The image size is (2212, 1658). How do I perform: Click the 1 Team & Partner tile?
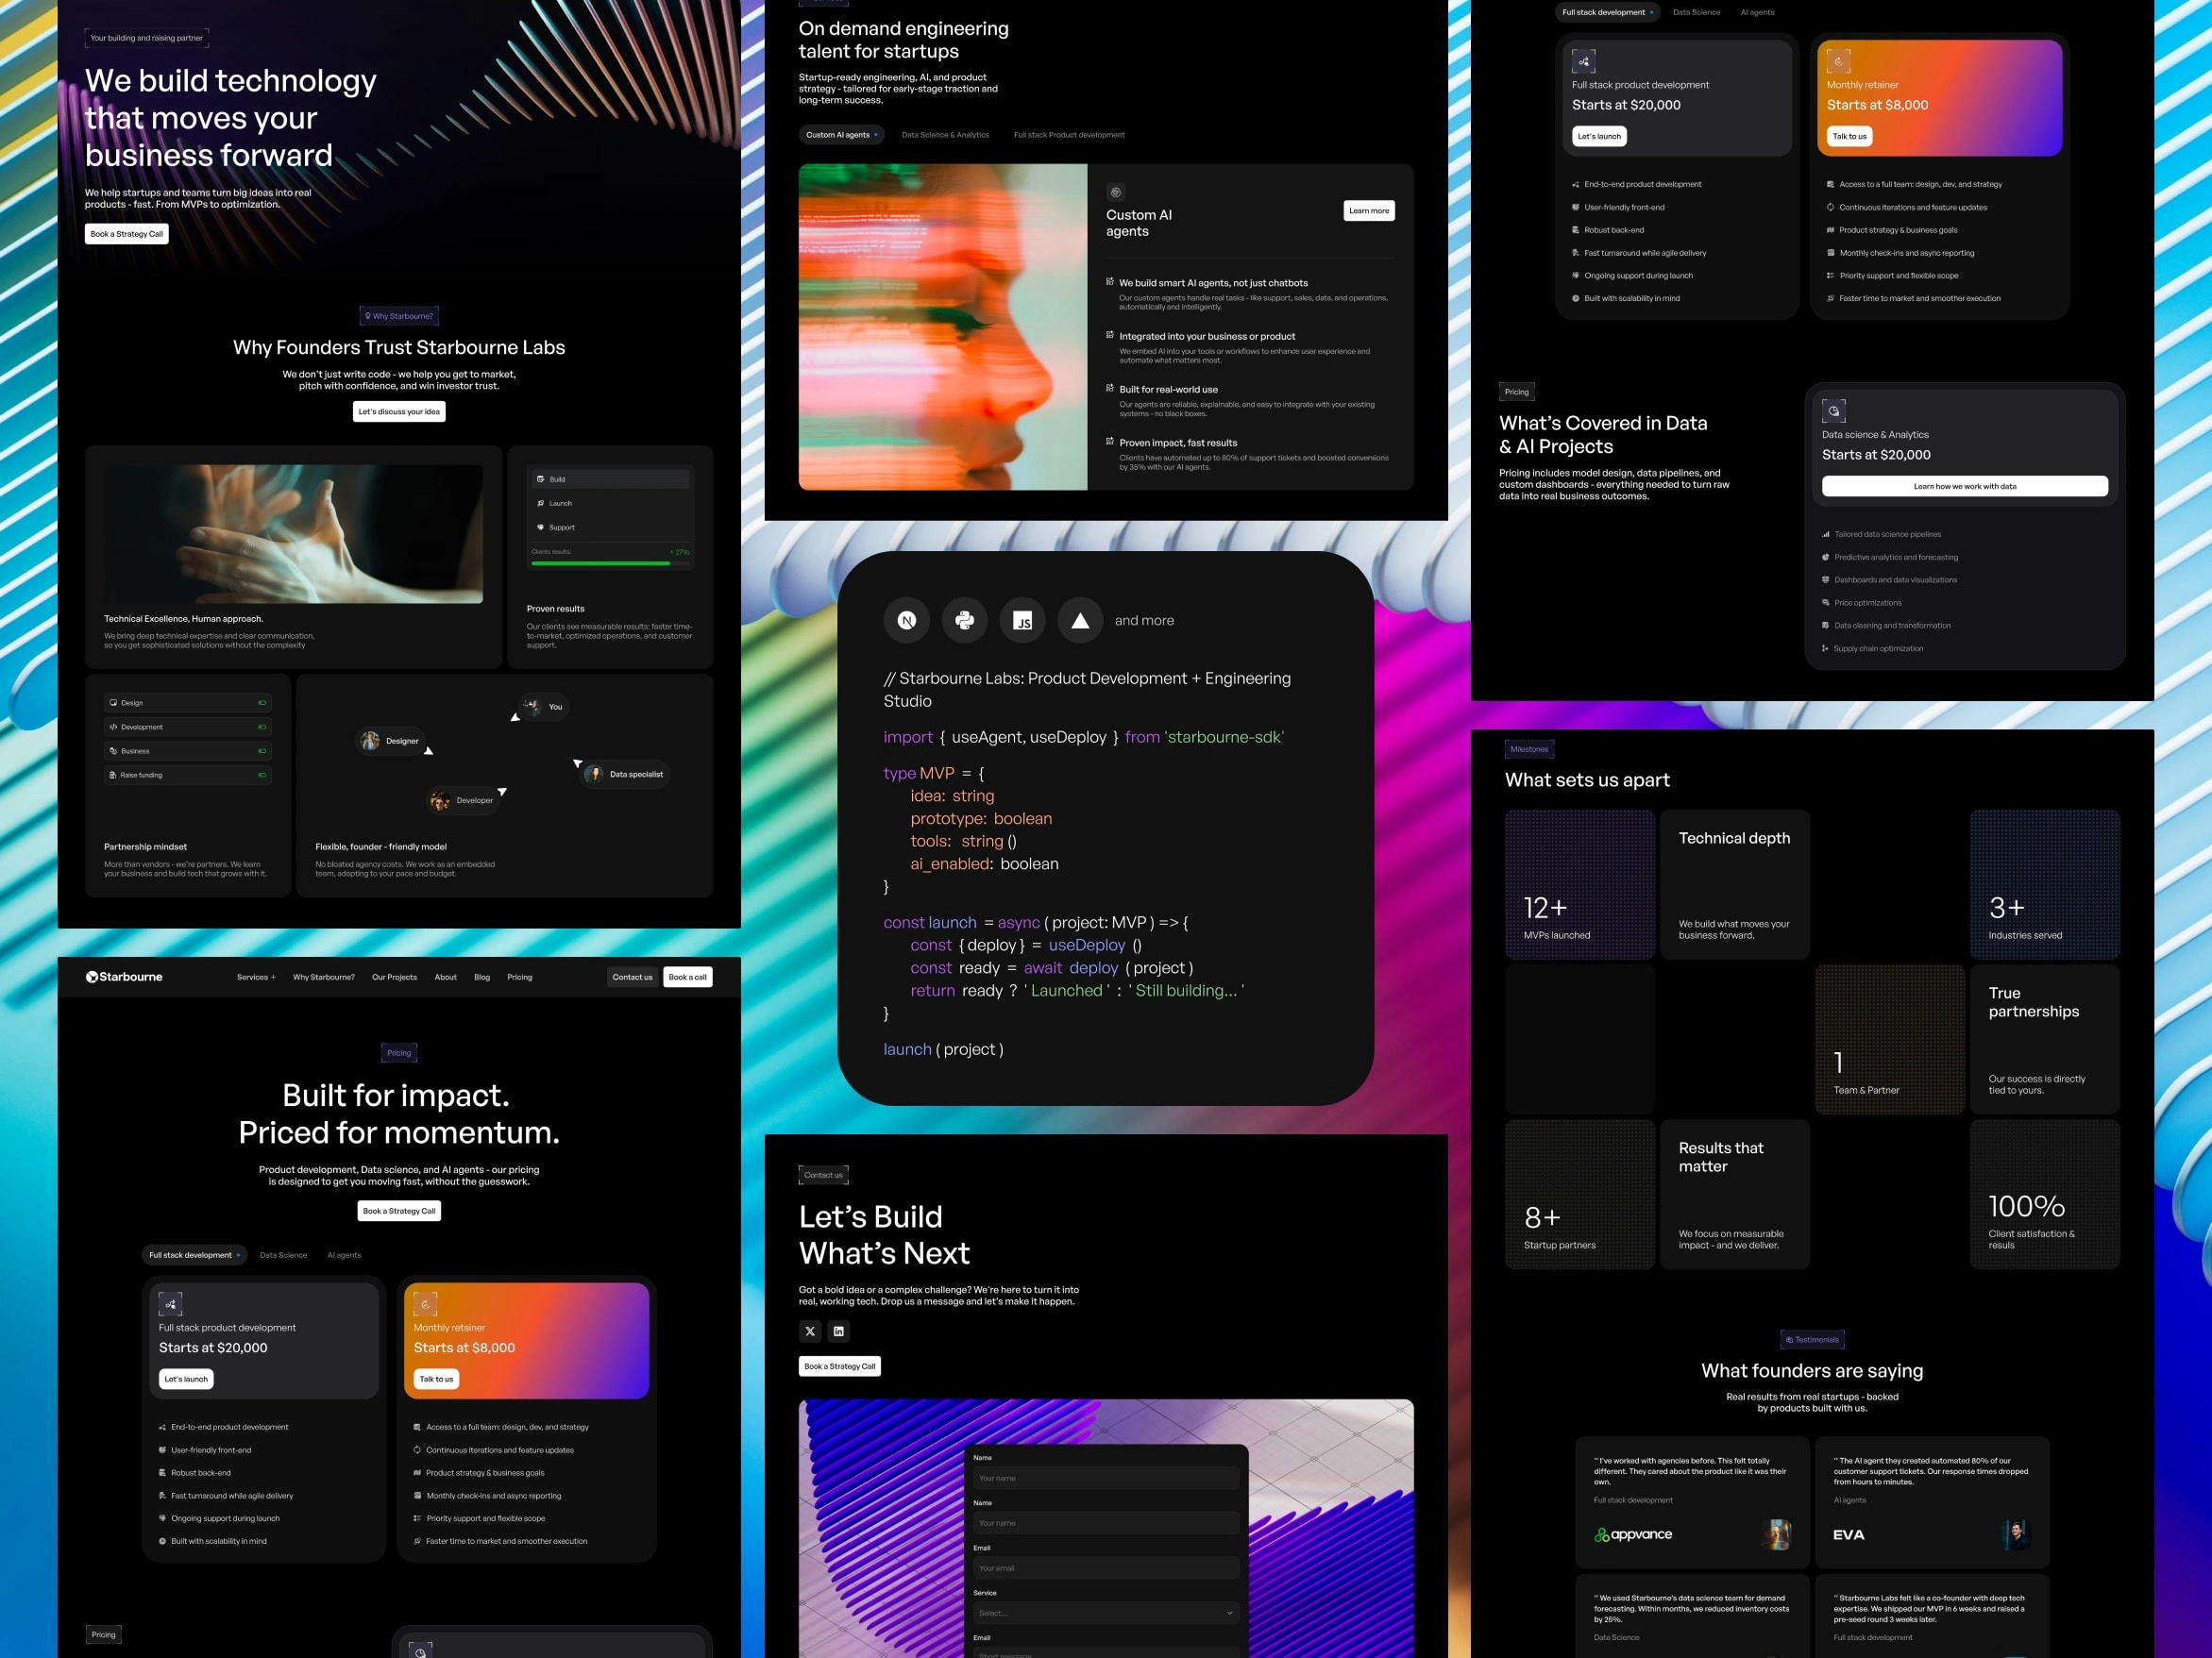coord(1890,1039)
